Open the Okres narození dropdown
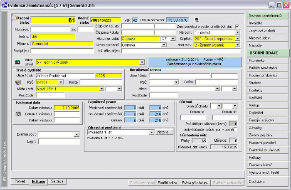The height and width of the screenshot is (190, 291). (163, 45)
